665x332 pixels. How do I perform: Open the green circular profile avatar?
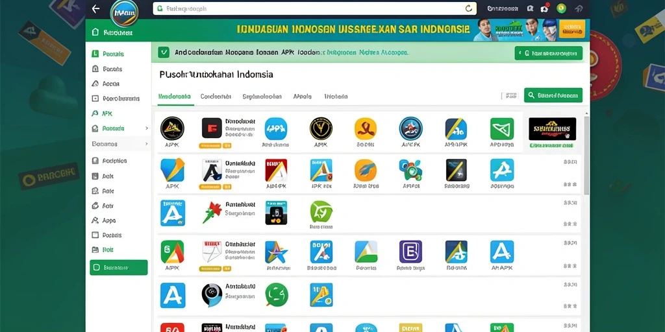coord(561,8)
